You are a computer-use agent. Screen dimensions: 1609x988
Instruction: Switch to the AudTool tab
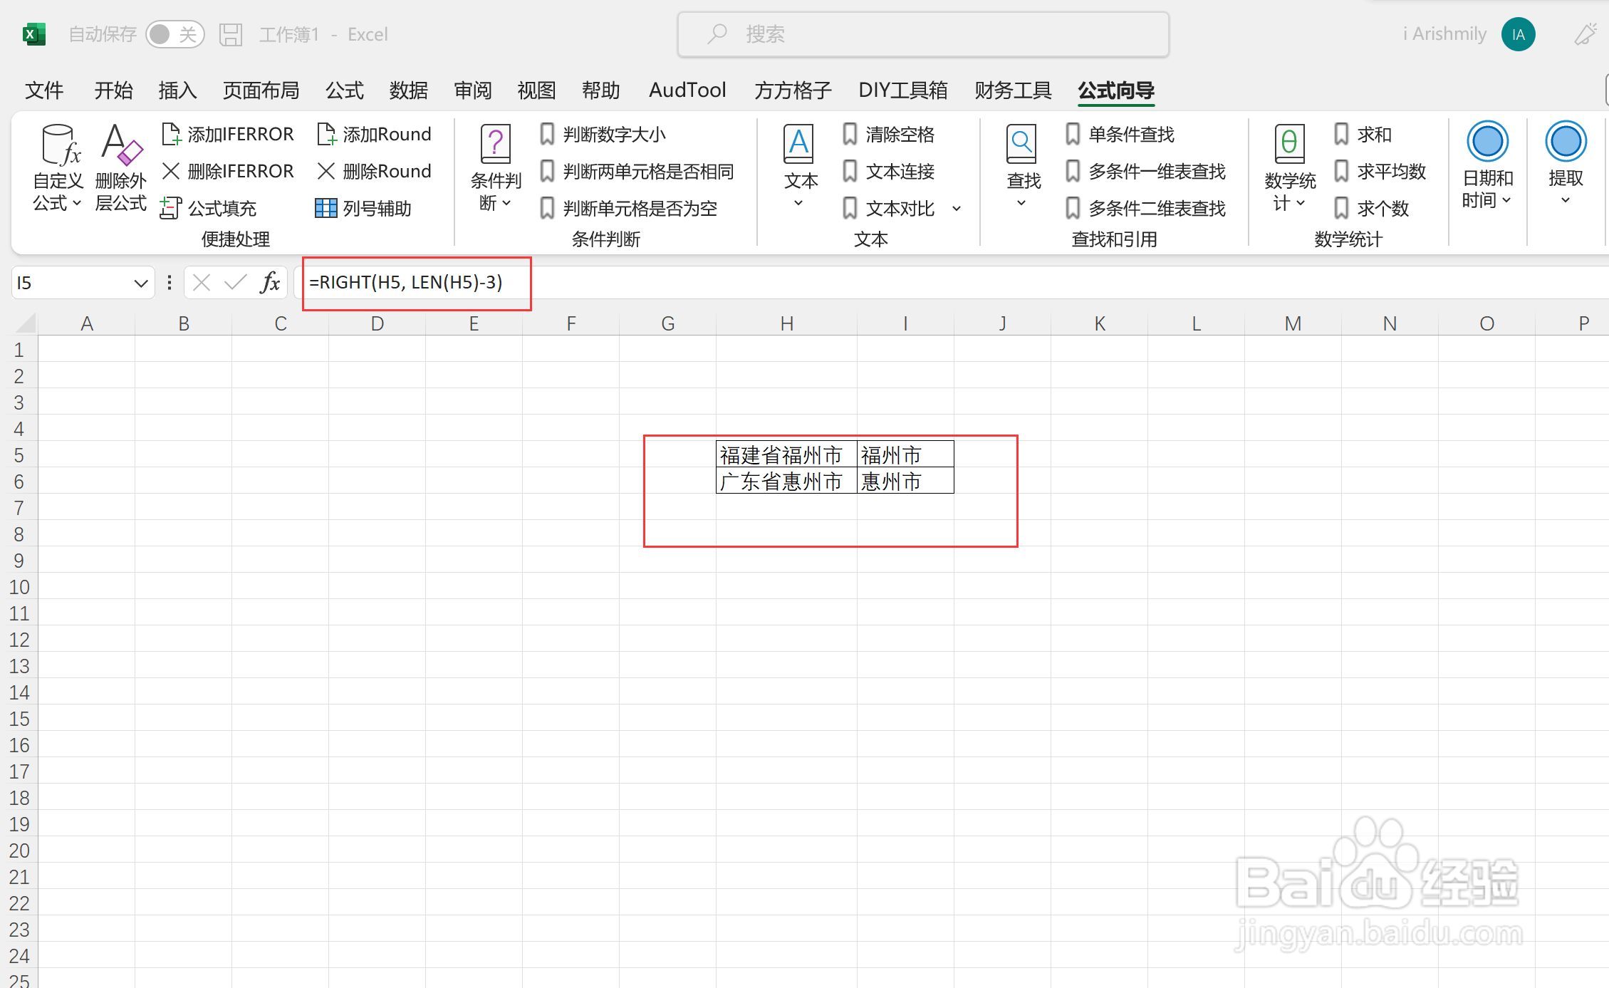[687, 90]
